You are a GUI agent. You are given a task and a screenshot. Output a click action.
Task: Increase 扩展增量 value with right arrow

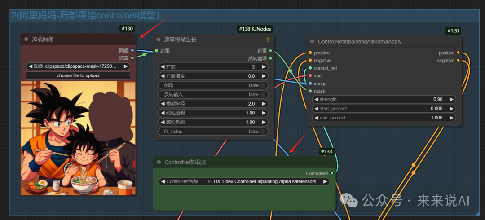tap(264, 76)
